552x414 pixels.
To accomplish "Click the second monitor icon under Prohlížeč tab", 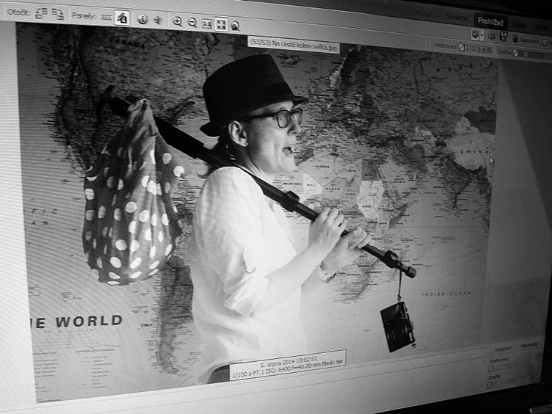I will 491,36.
